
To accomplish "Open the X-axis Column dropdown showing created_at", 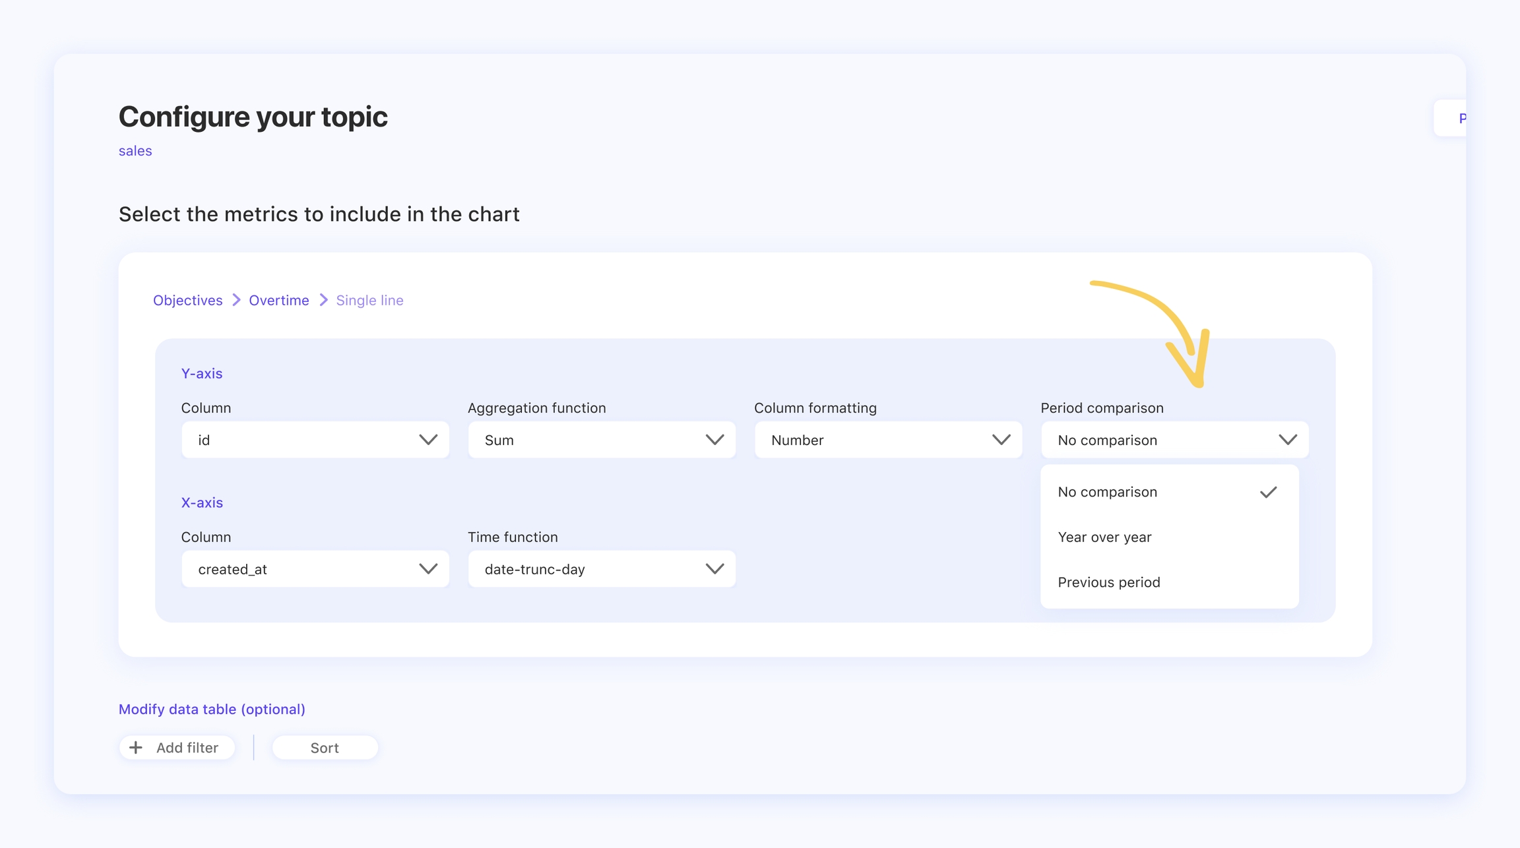I will pos(315,569).
